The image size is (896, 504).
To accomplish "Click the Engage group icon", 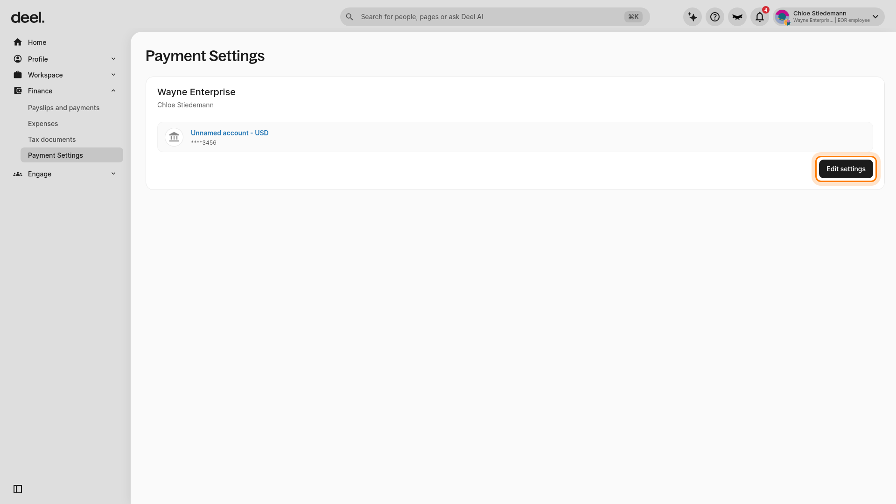I will tap(18, 174).
